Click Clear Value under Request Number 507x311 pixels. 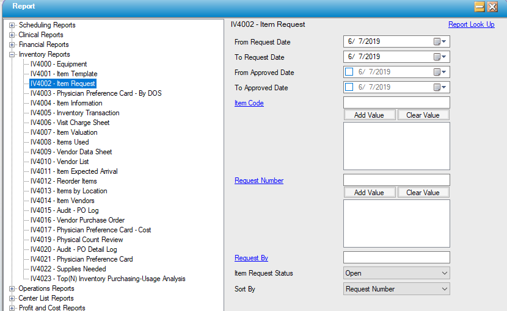(x=423, y=193)
